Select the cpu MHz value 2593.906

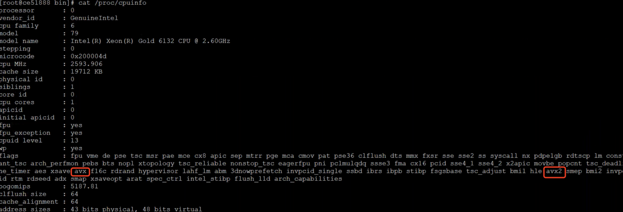pyautogui.click(x=87, y=64)
